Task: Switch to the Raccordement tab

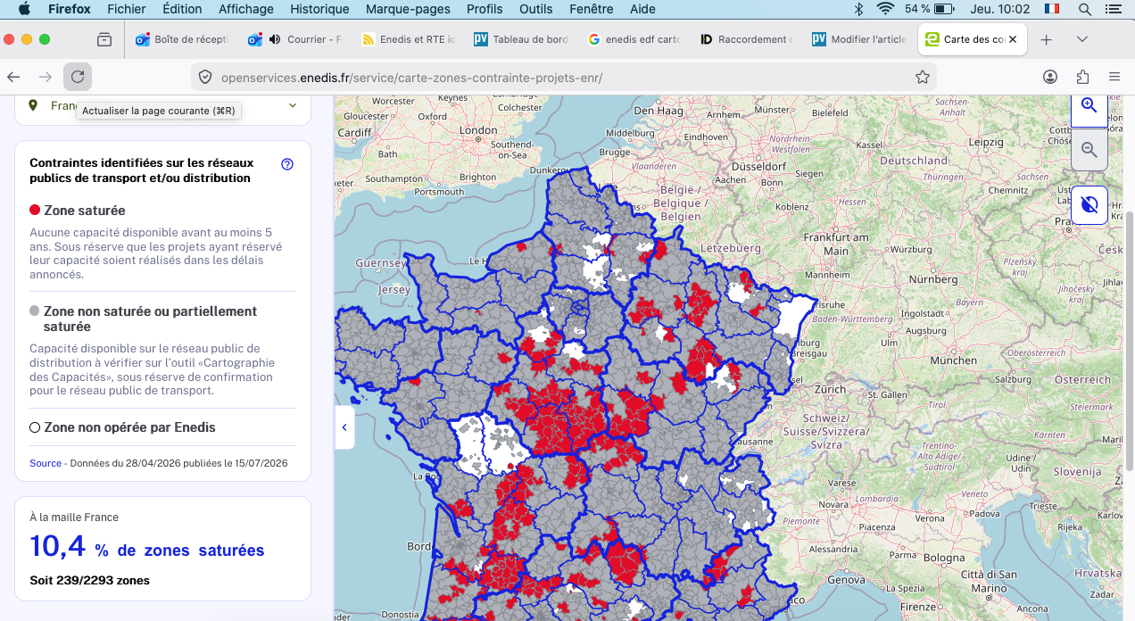Action: point(745,39)
